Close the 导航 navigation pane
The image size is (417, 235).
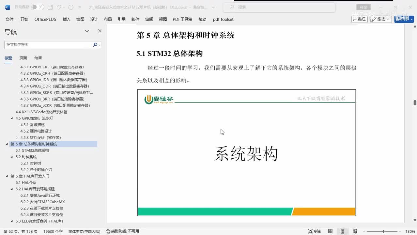(x=100, y=31)
